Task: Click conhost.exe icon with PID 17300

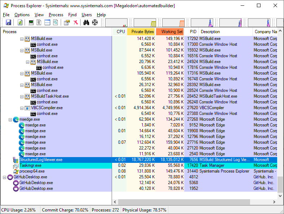Action: click(x=33, y=45)
